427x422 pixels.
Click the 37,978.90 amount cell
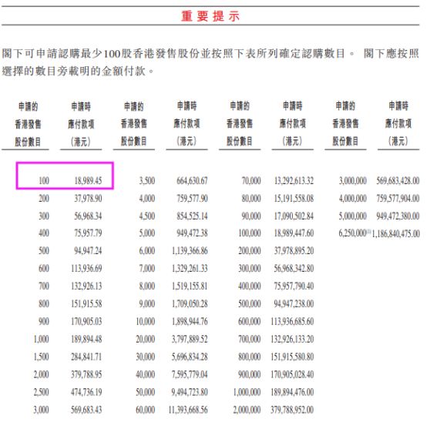click(88, 198)
